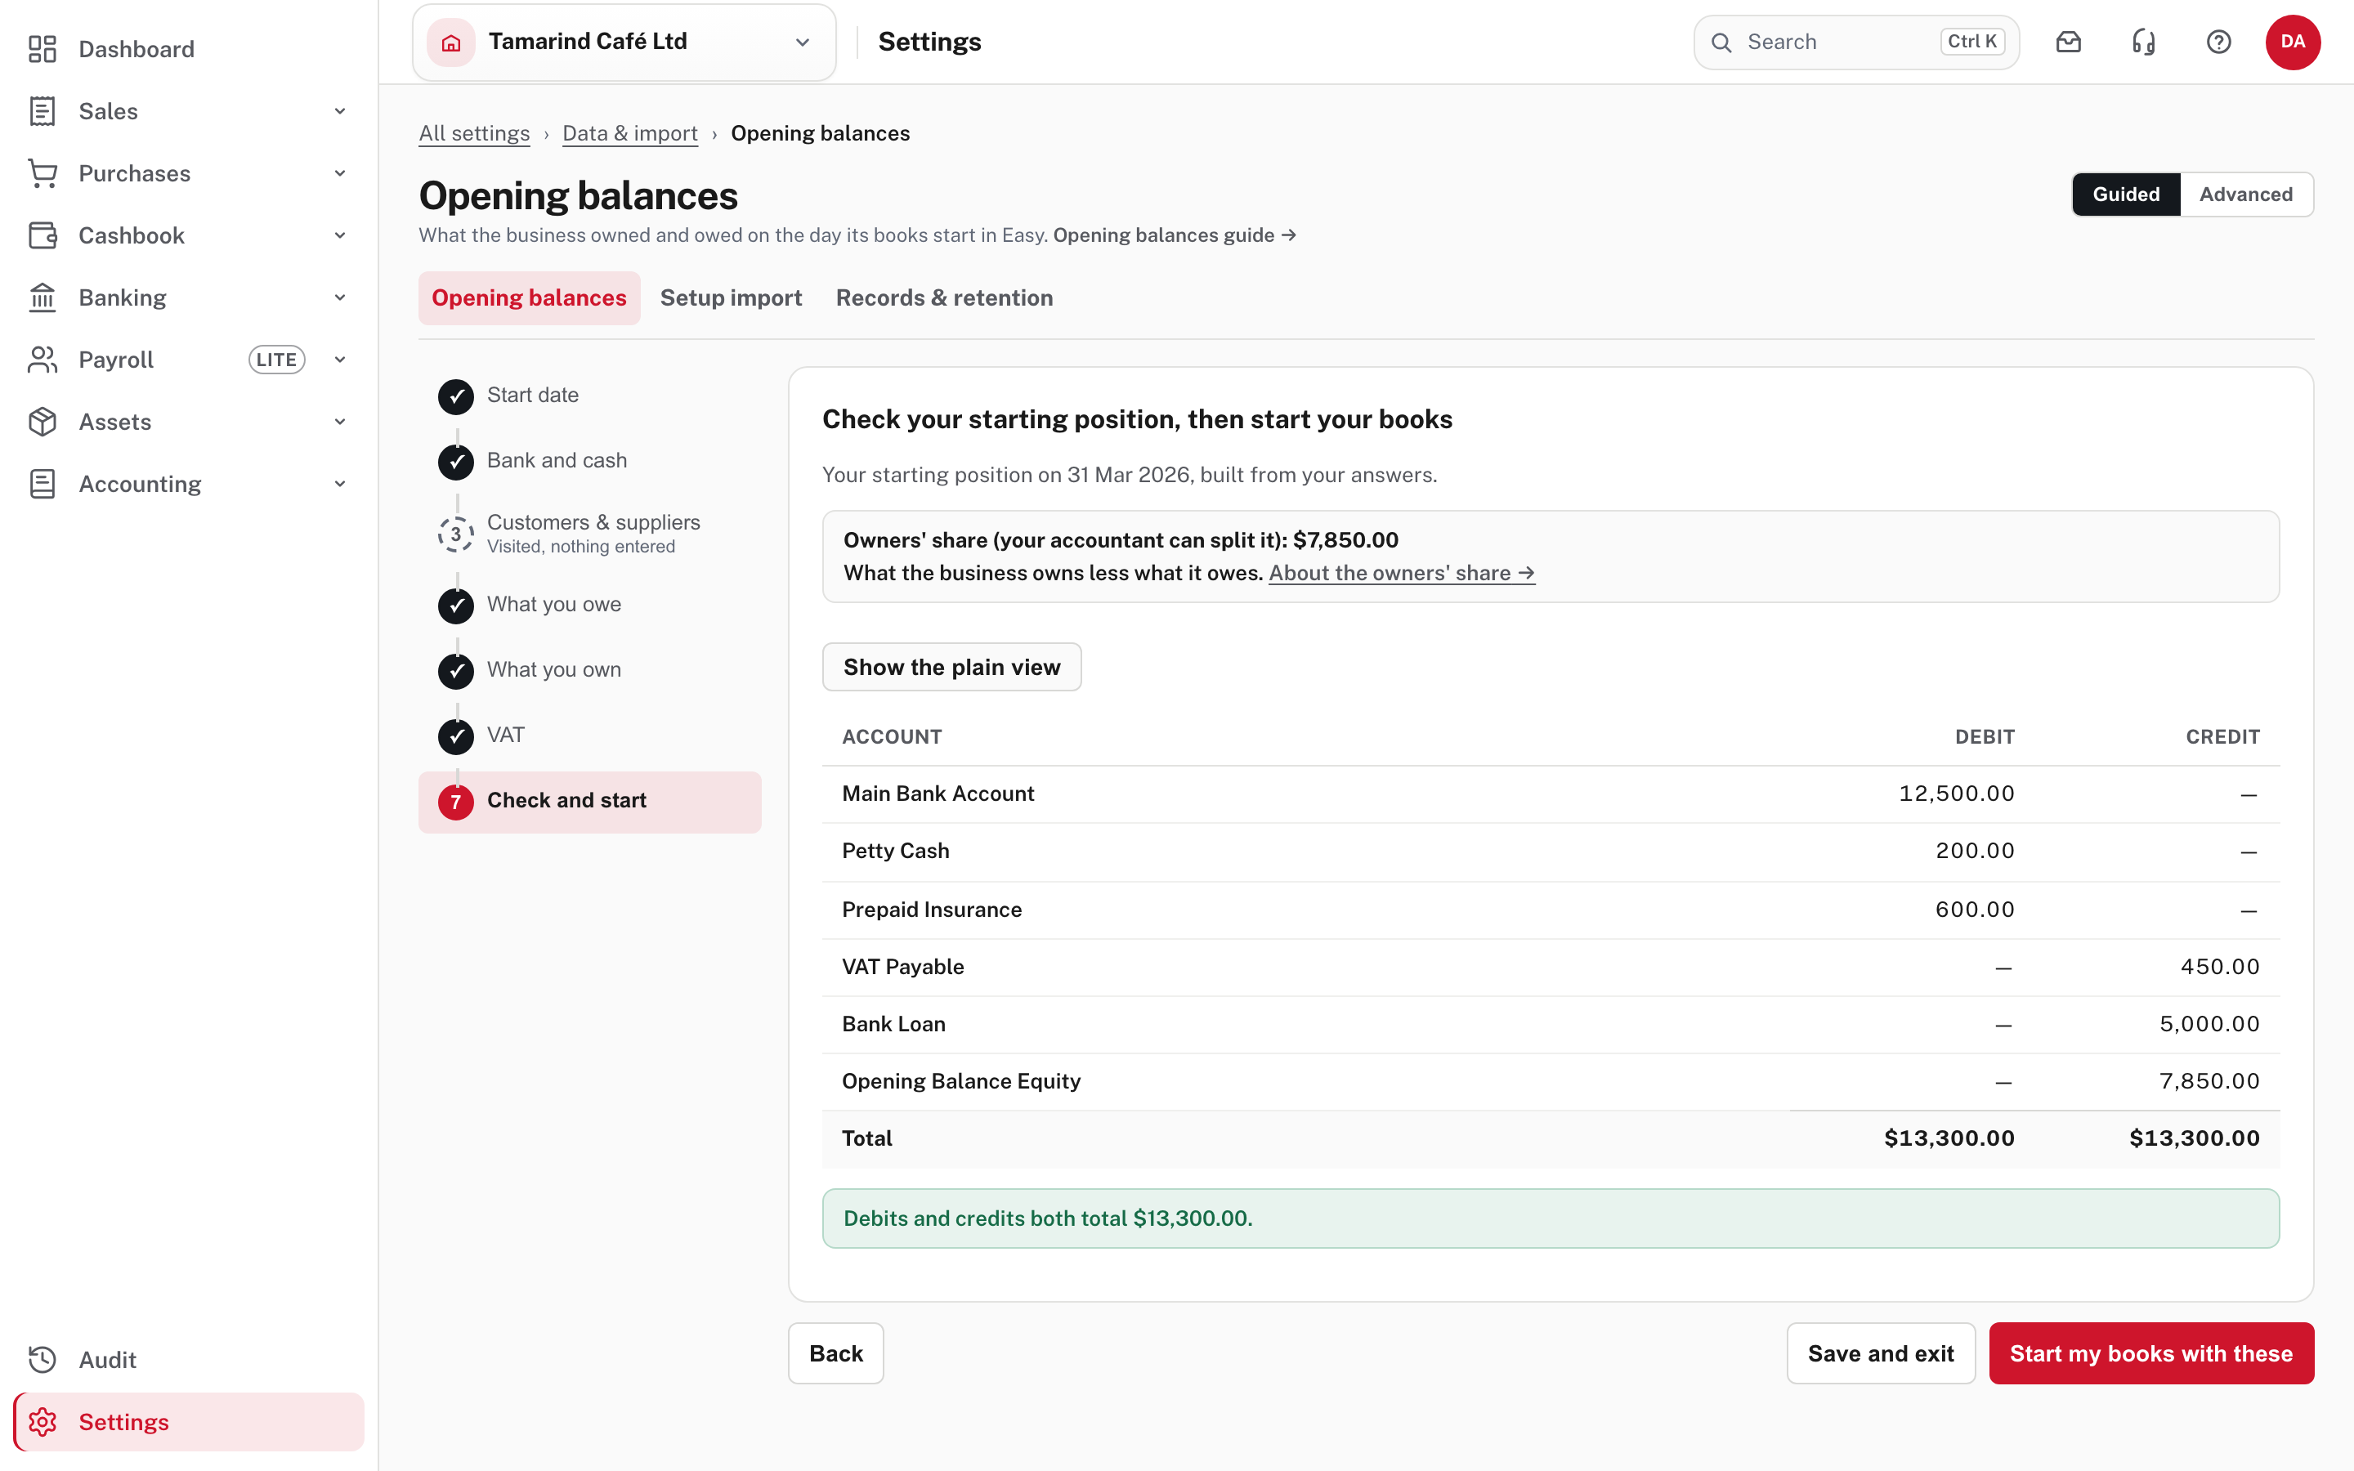
Task: Switch to Guided mode
Action: (2125, 194)
